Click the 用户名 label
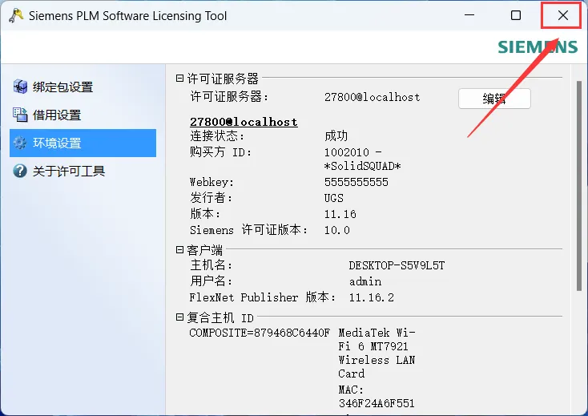Screen dimensions: 588x416 click(x=211, y=281)
